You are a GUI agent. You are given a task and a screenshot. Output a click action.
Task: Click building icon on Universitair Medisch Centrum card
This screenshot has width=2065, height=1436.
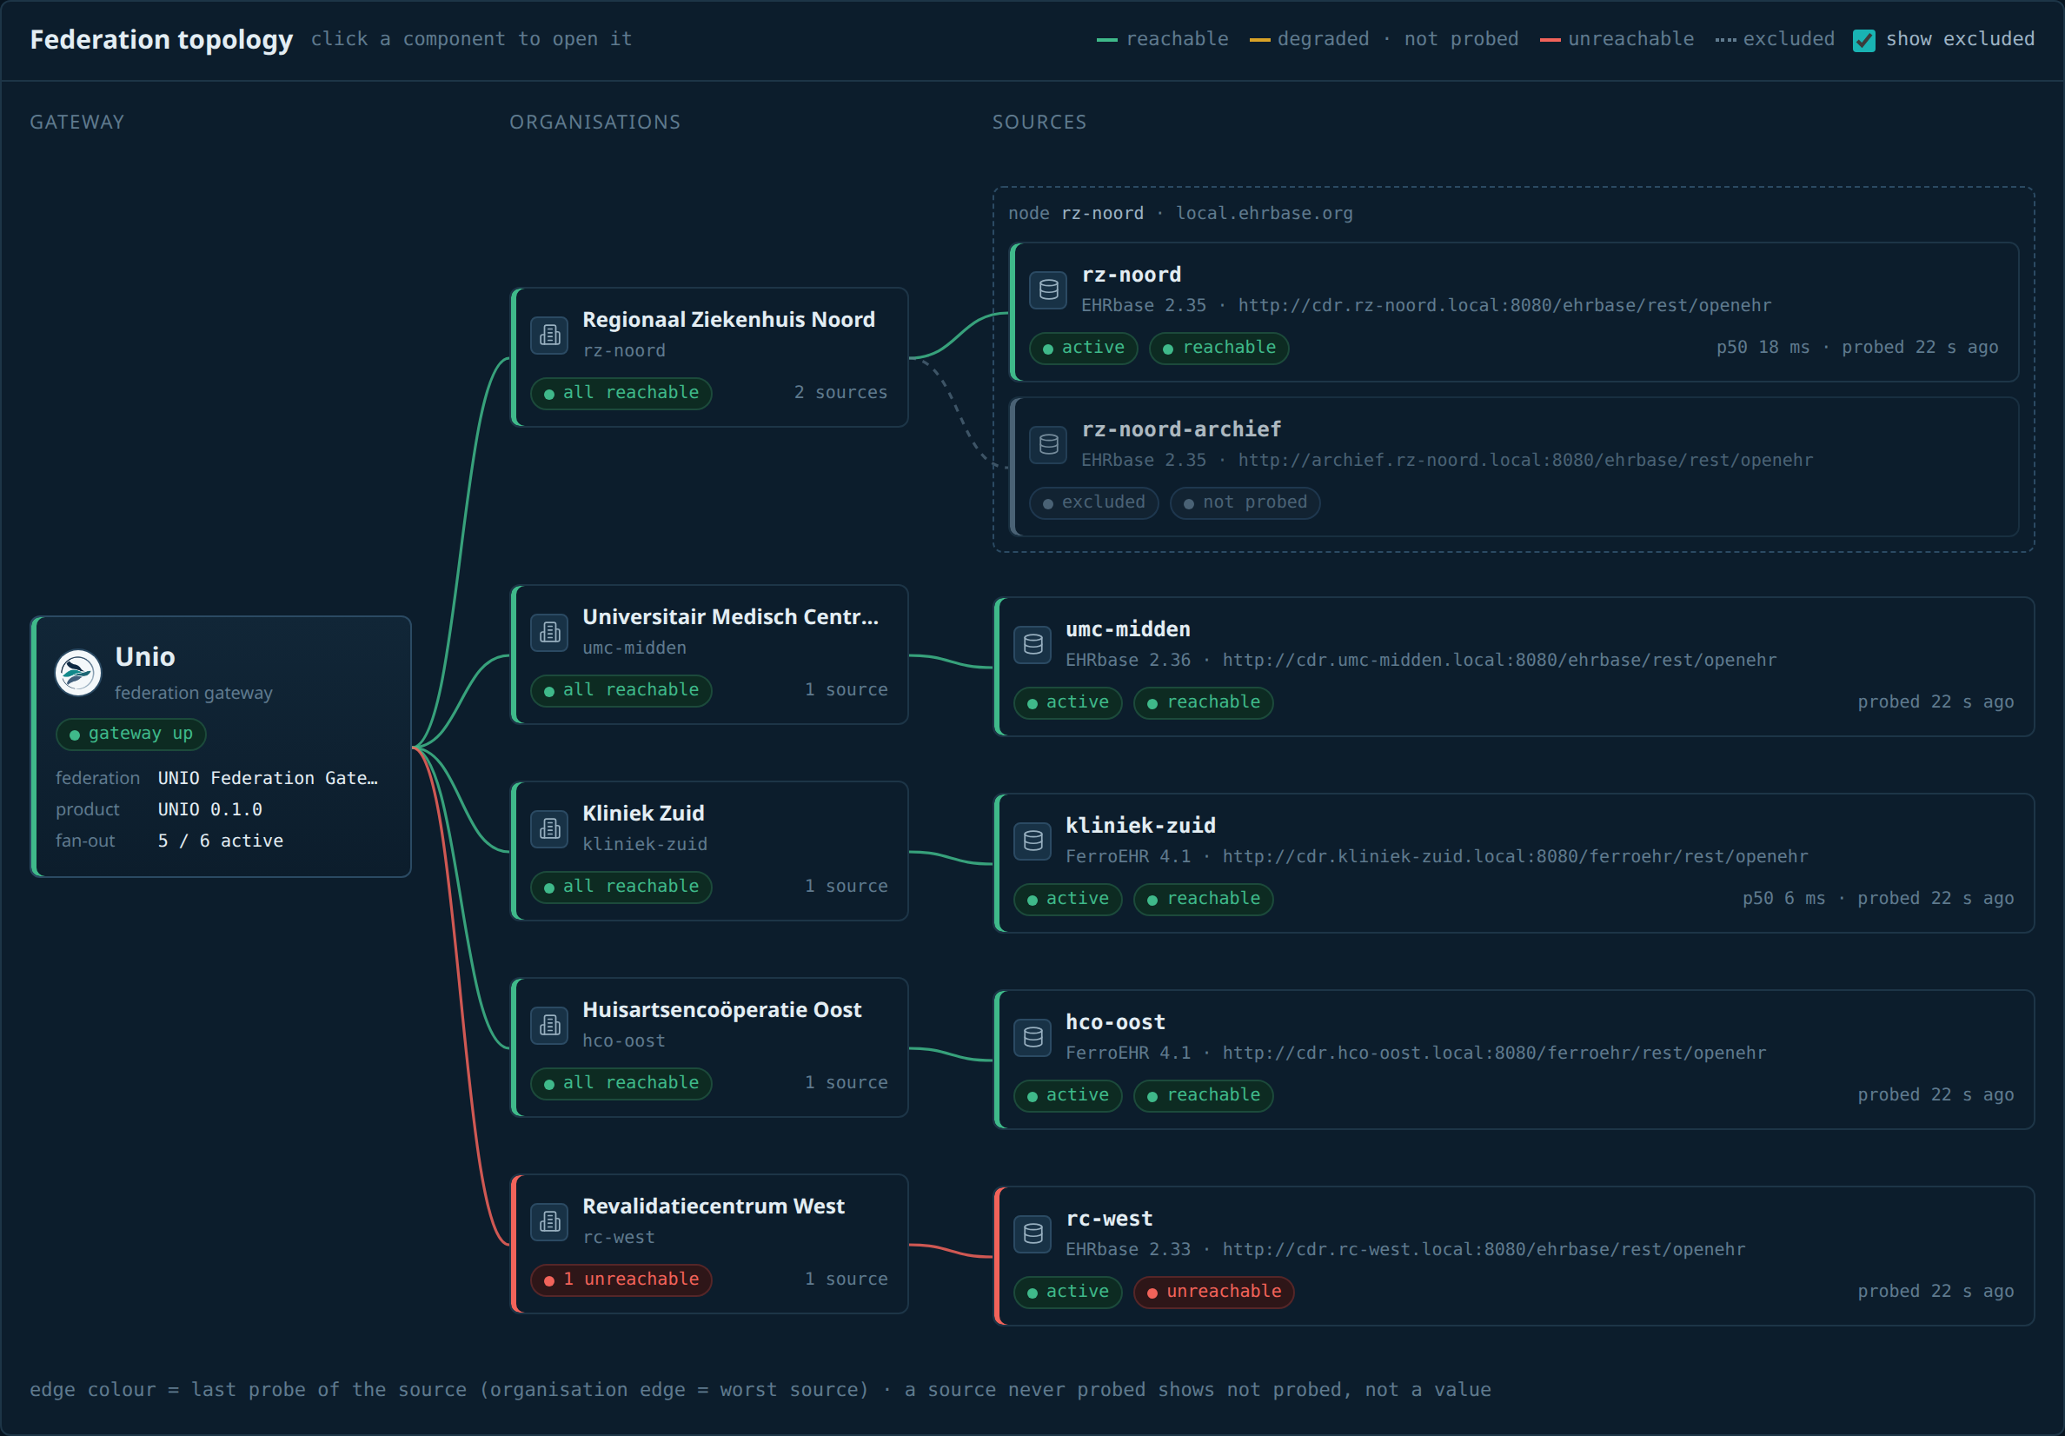(549, 633)
